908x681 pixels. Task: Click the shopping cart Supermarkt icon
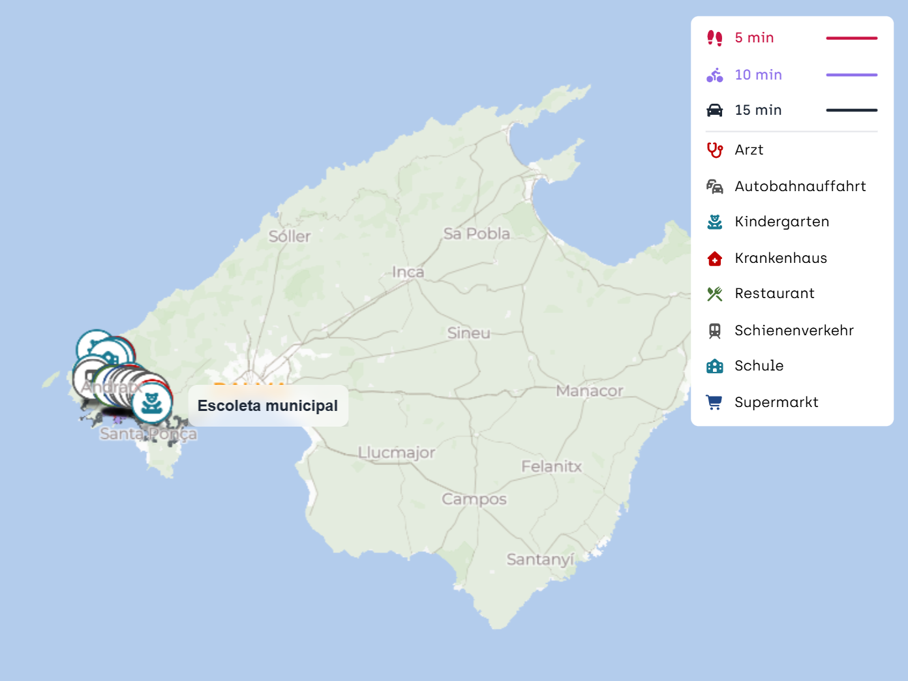714,402
